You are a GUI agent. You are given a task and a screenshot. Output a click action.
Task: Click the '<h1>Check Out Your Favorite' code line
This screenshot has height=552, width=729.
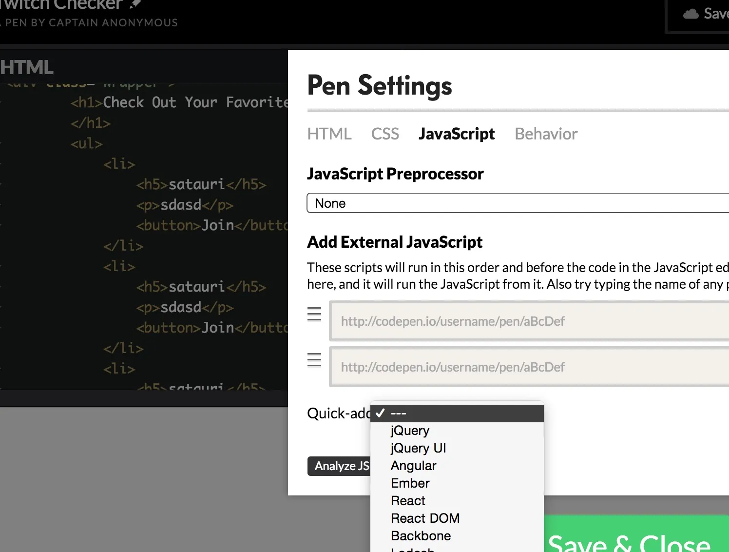pyautogui.click(x=179, y=102)
